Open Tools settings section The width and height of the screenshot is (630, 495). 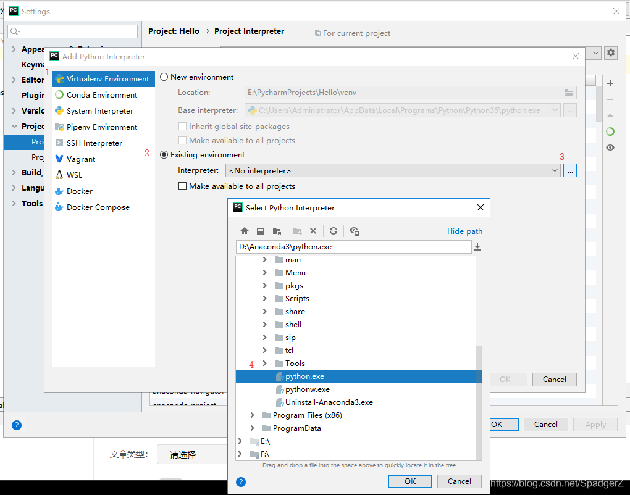pyautogui.click(x=32, y=204)
